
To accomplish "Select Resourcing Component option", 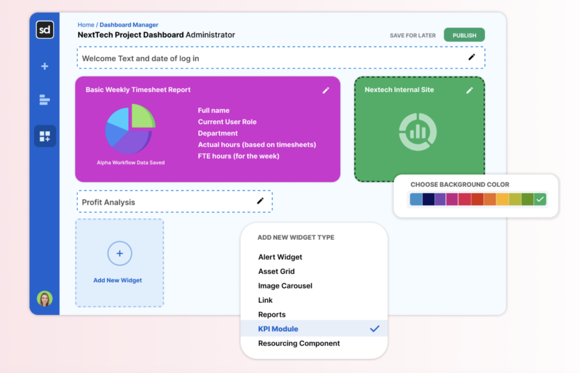I will pos(298,344).
